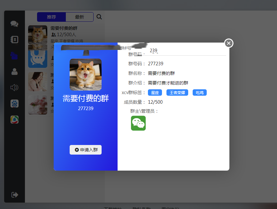Click the 12/500人 member count in list
The height and width of the screenshot is (209, 277).
click(64, 35)
